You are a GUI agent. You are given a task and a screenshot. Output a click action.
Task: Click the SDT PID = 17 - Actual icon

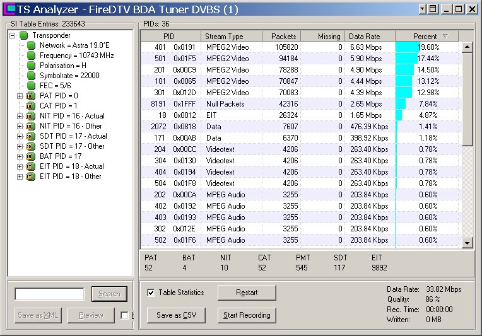(x=30, y=136)
